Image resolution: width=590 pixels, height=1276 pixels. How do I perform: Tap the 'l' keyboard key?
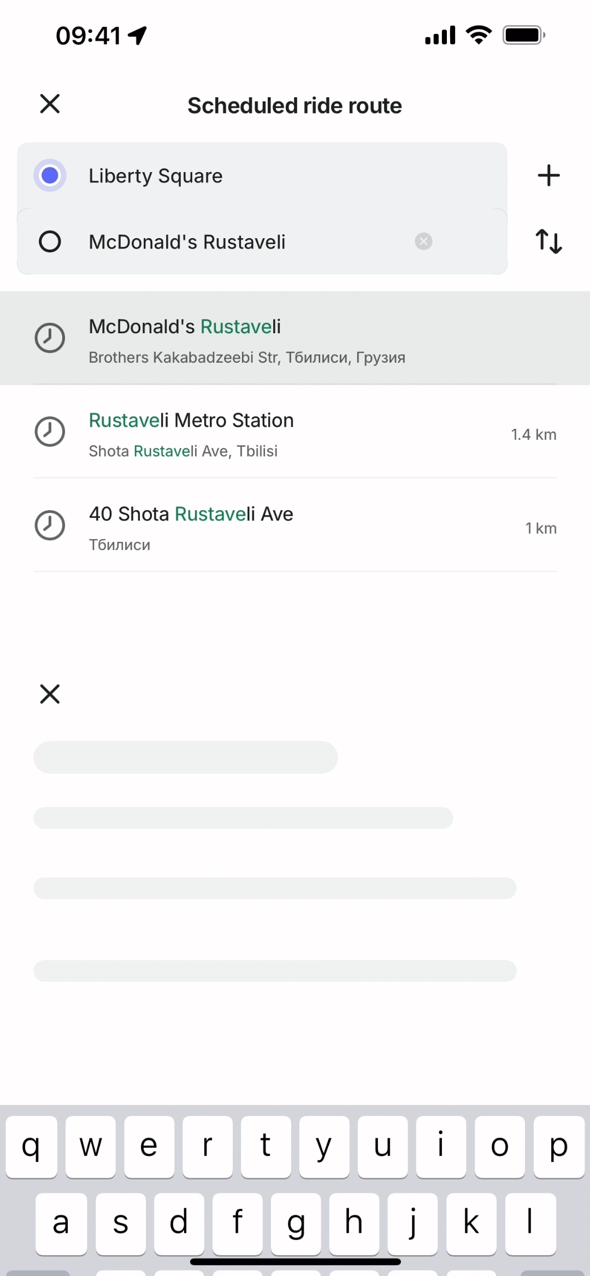[x=530, y=1224]
